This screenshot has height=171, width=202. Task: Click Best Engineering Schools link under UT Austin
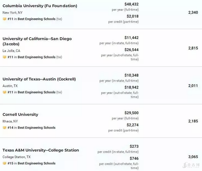(36, 92)
